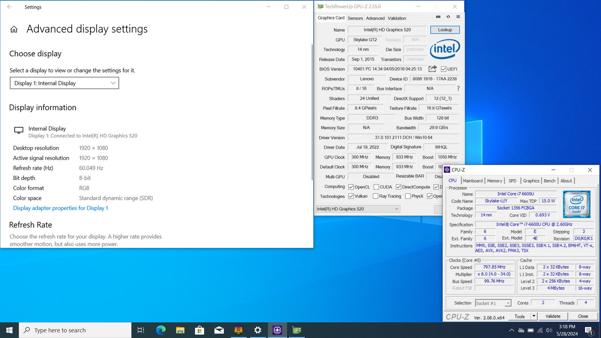The height and width of the screenshot is (338, 601).
Task: Open the GPU-Z hamburger menu
Action: 458,17
